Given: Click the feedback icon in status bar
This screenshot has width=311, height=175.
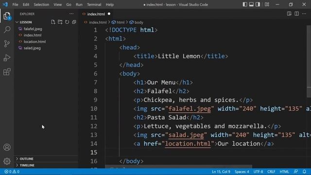Looking at the screenshot, I should (x=296, y=172).
